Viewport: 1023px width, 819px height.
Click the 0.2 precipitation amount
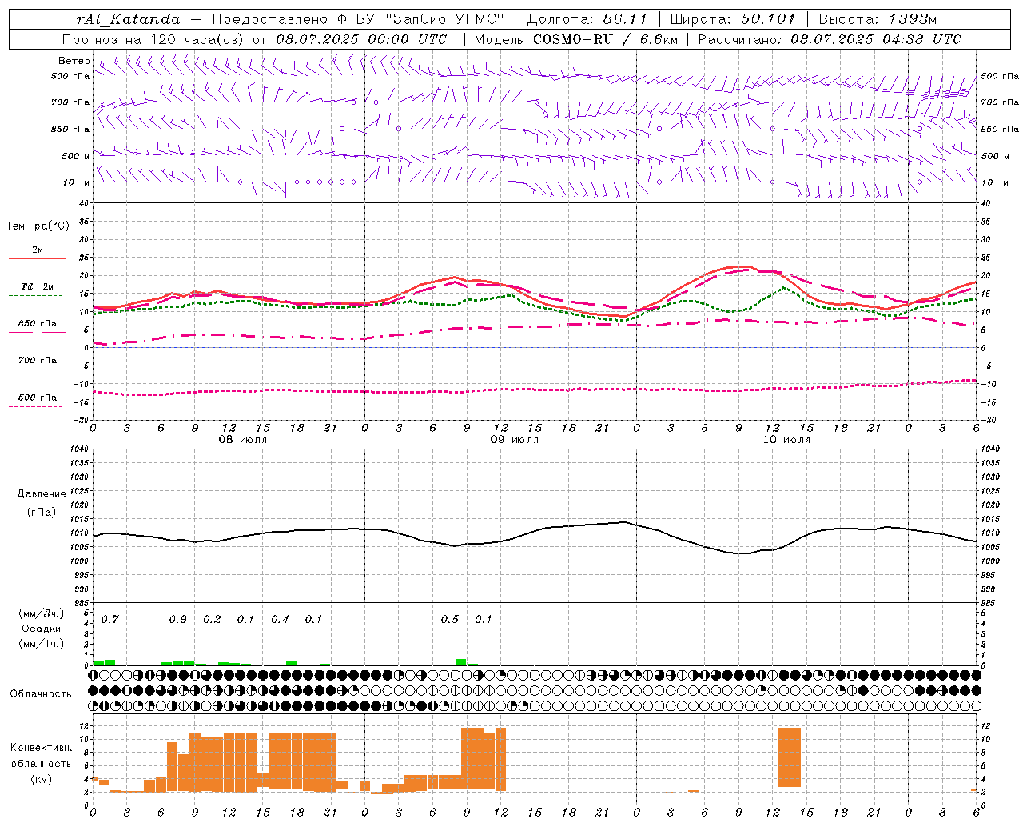(x=212, y=620)
